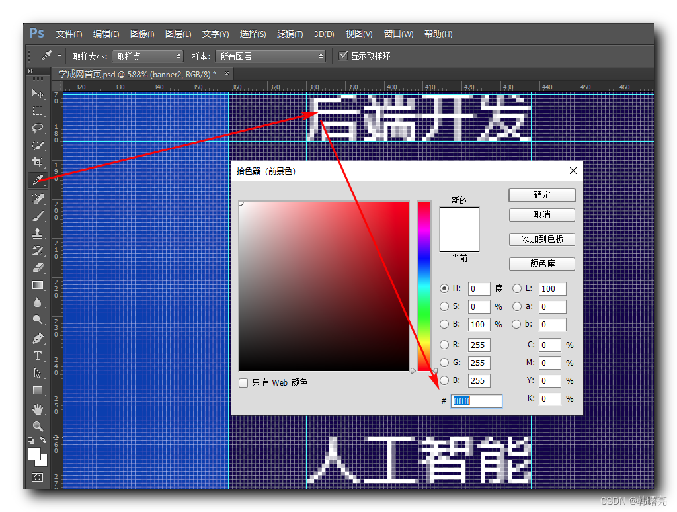Click 添加到色板 button

[542, 239]
